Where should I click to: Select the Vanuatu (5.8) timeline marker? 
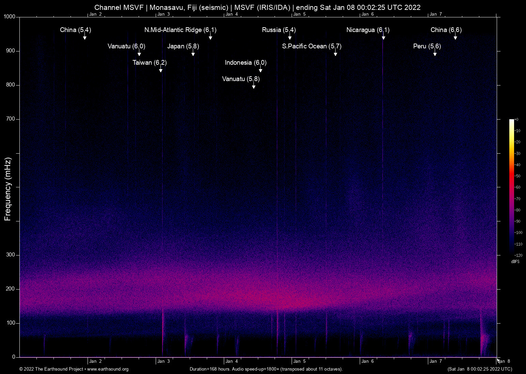pos(253,87)
